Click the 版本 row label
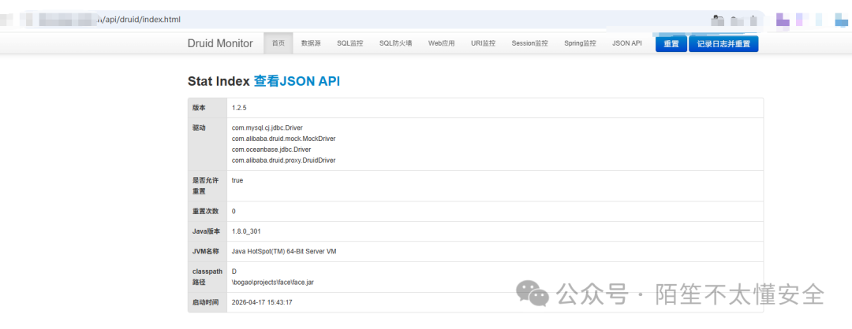 coord(199,108)
